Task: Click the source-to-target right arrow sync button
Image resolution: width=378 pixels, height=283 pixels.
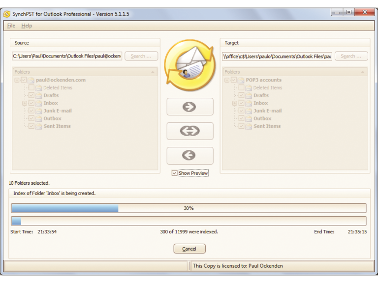Action: (190, 107)
